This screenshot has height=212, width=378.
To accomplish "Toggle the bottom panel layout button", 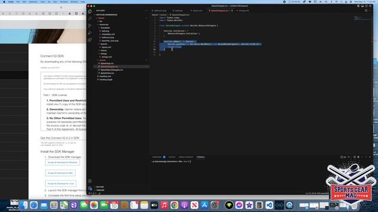I will pyautogui.click(x=363, y=6).
